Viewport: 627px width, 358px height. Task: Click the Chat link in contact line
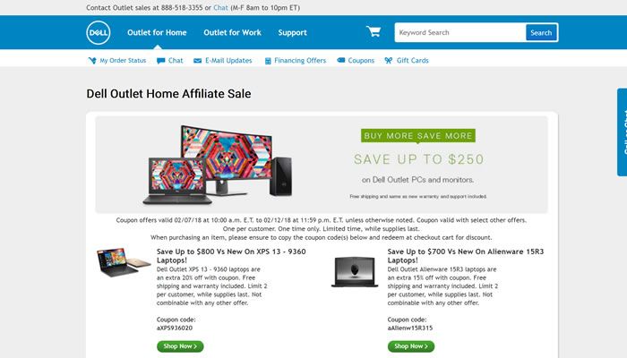point(220,7)
